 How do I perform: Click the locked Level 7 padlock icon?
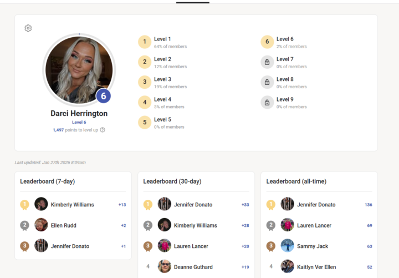click(x=267, y=62)
